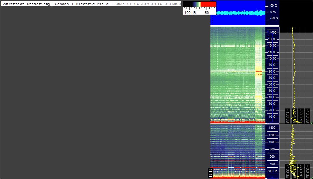Image resolution: width=313 pixels, height=179 pixels.
Task: Click the -40.0 dB label in upper spectrum panel
Action: point(308,116)
